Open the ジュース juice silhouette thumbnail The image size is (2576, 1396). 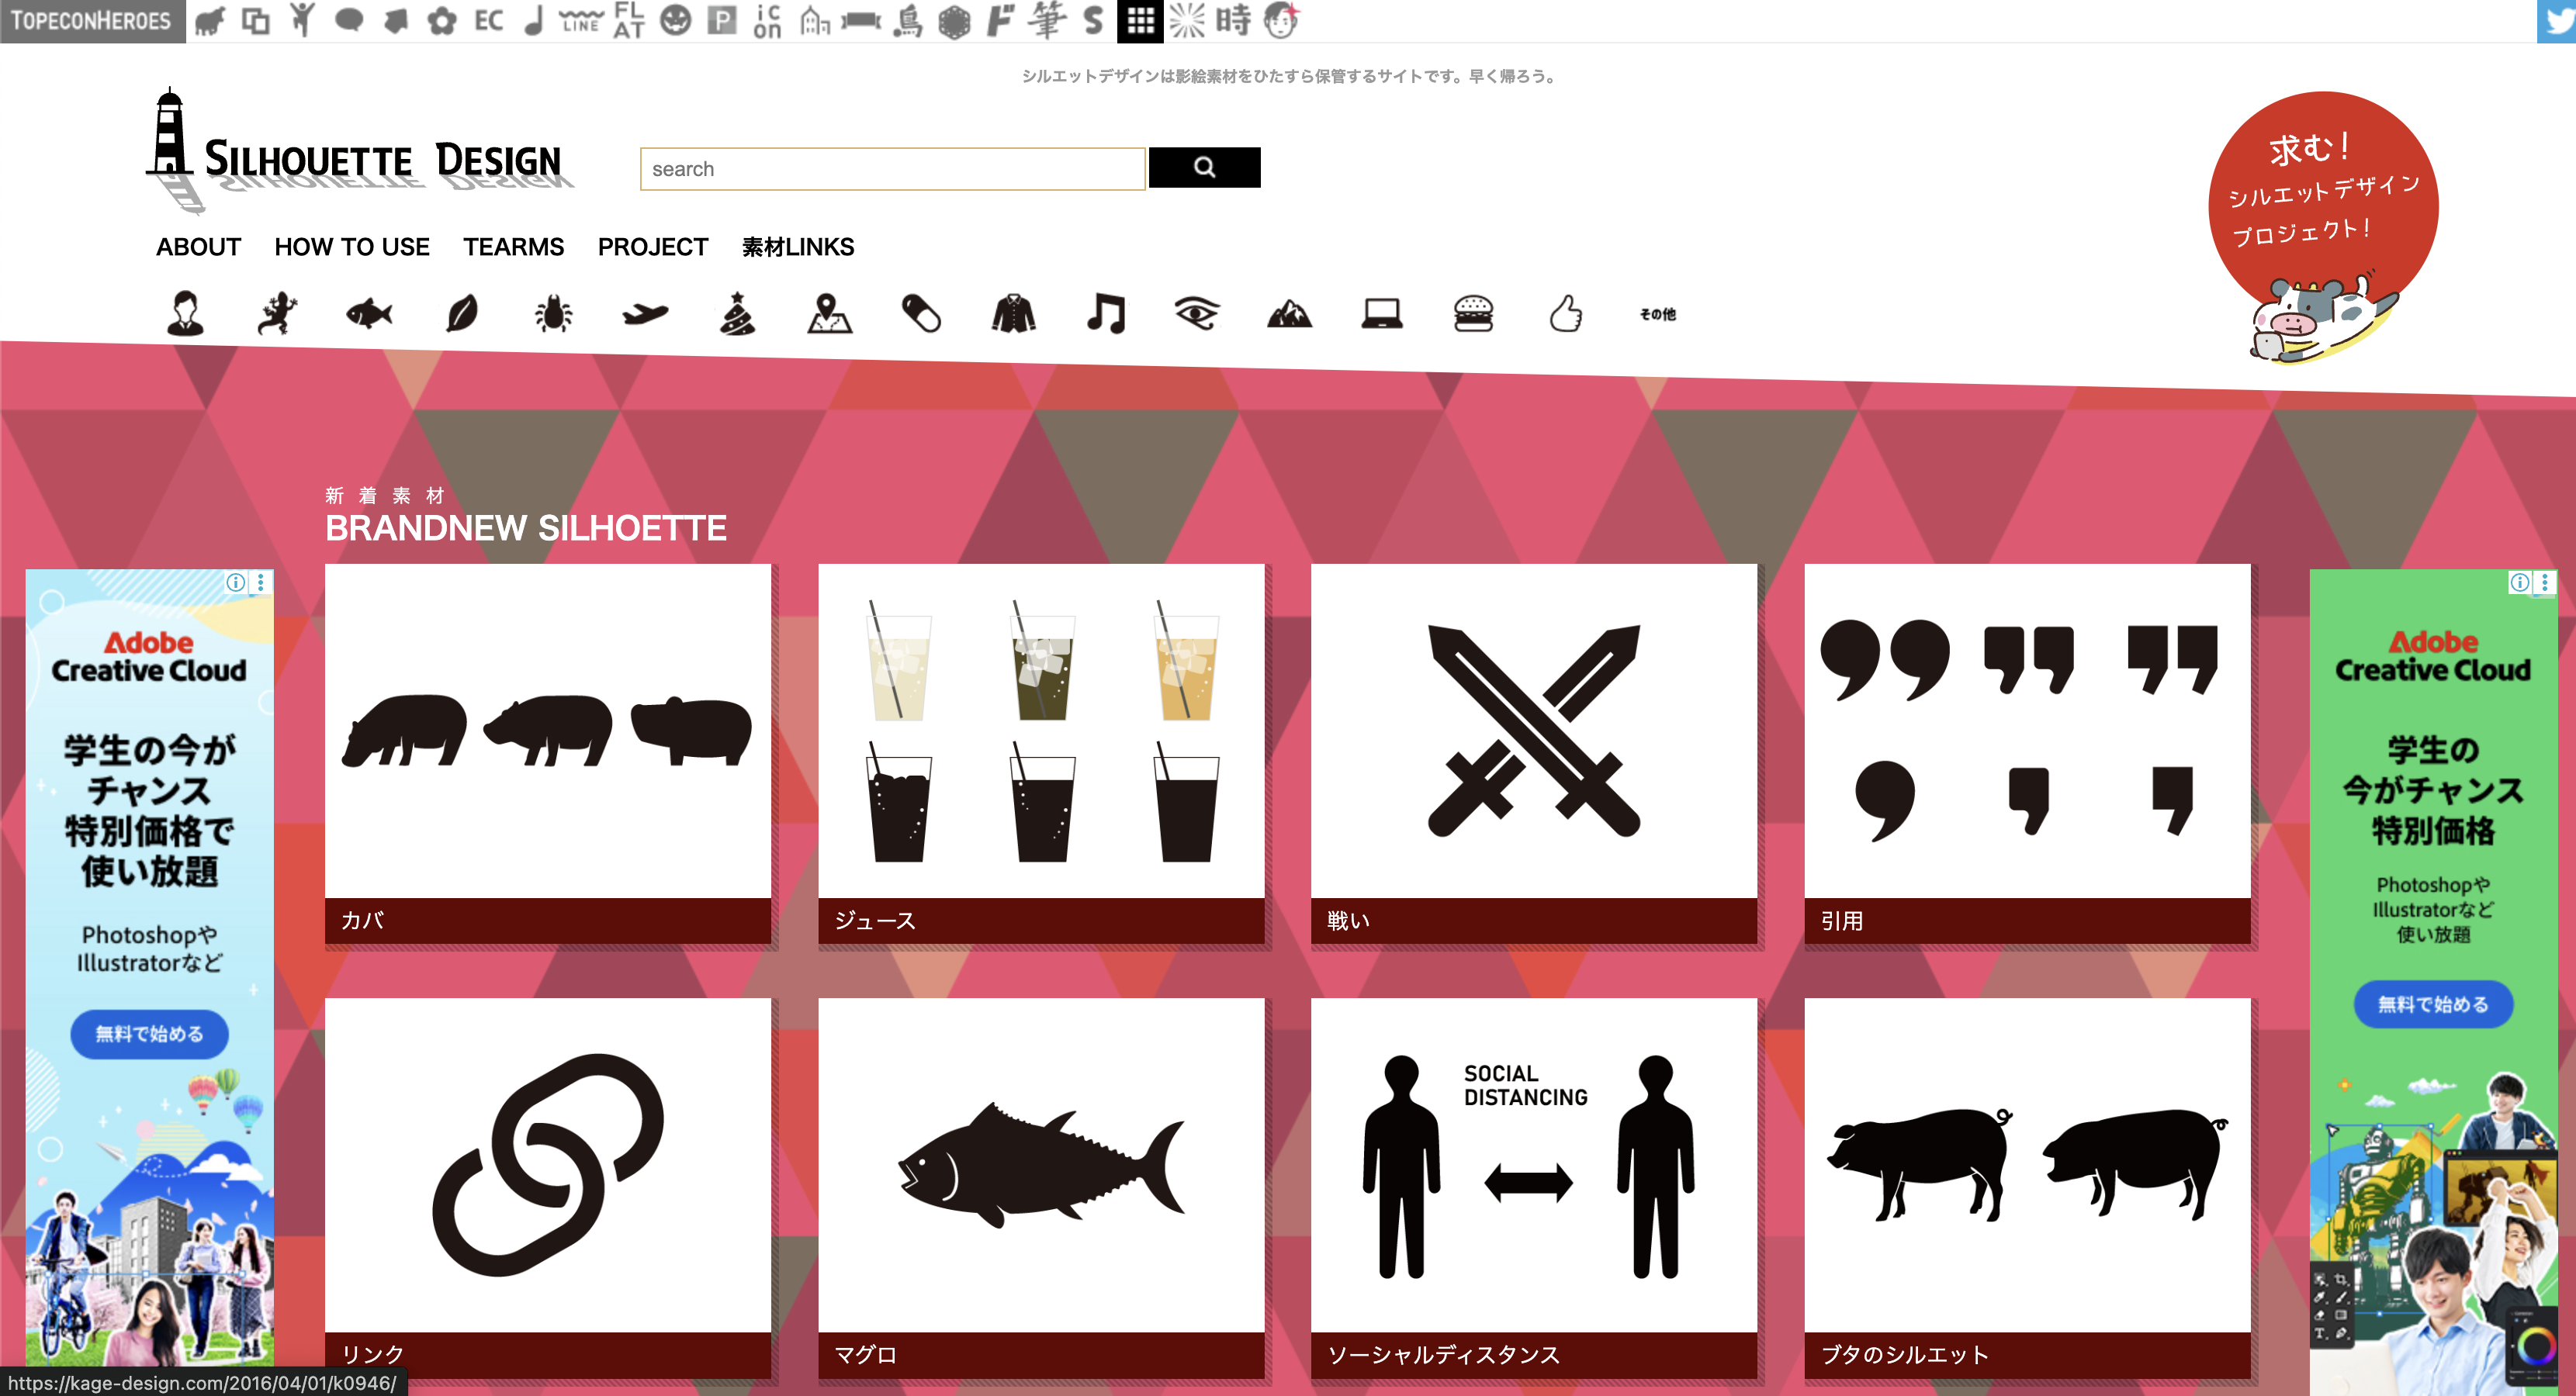(1041, 731)
